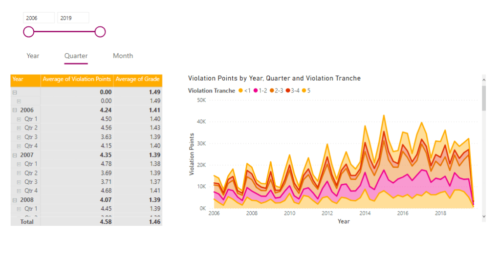The height and width of the screenshot is (259, 500).
Task: Expand Qtr 1 under 2006
Action: click(19, 119)
